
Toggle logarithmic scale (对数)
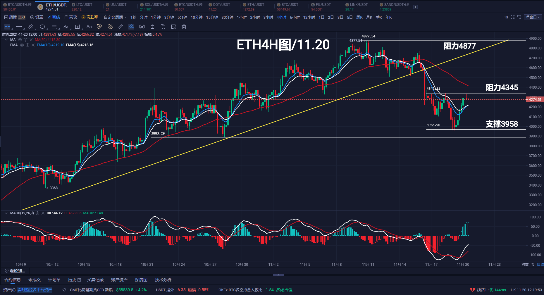(x=525, y=265)
